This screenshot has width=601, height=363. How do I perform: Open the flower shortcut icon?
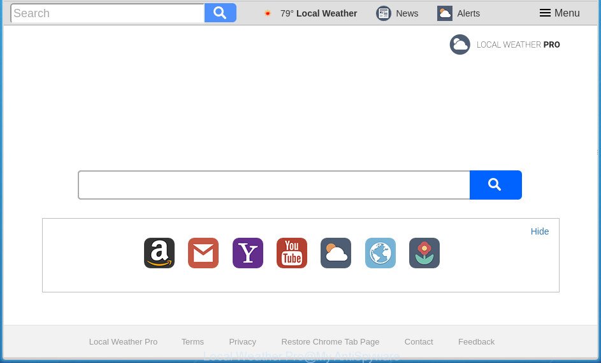(424, 253)
